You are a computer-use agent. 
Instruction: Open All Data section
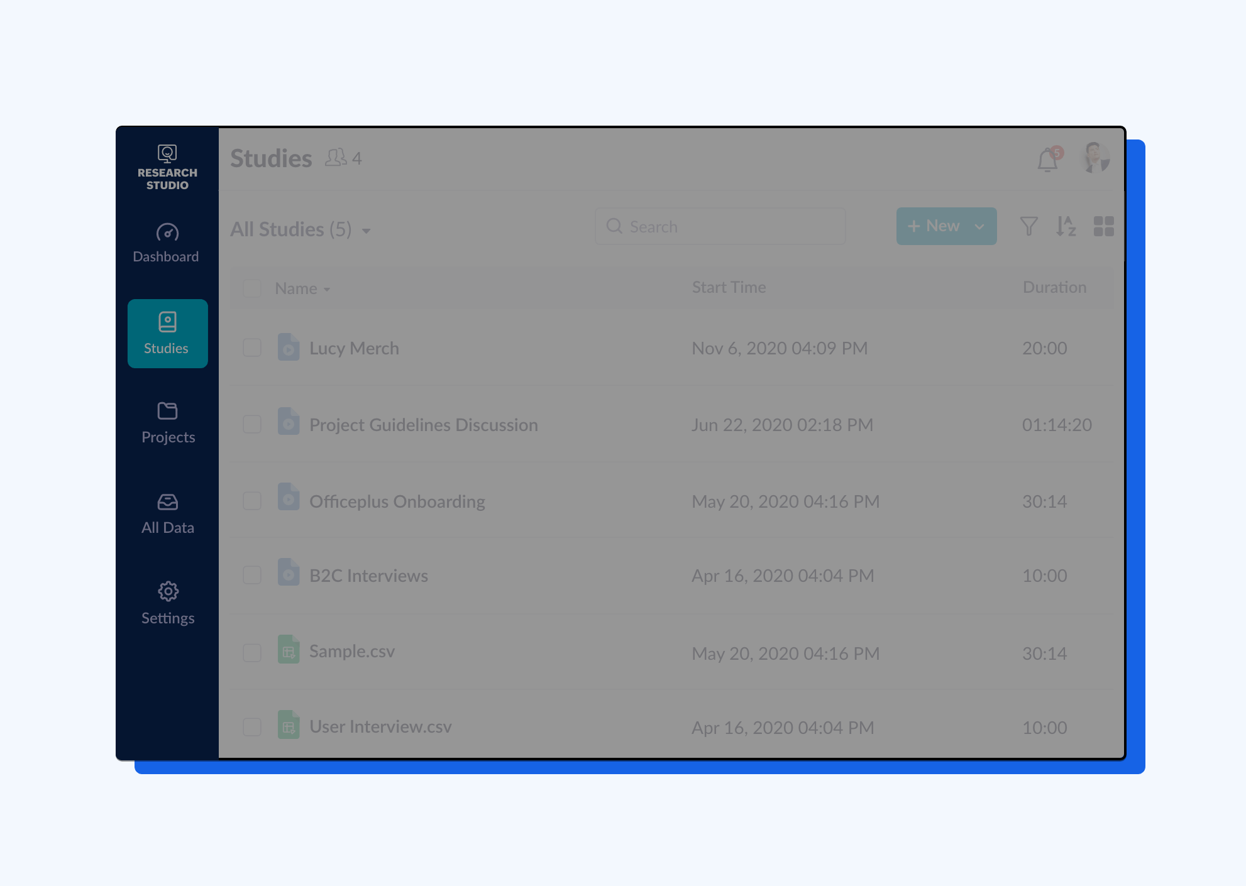[x=167, y=512]
